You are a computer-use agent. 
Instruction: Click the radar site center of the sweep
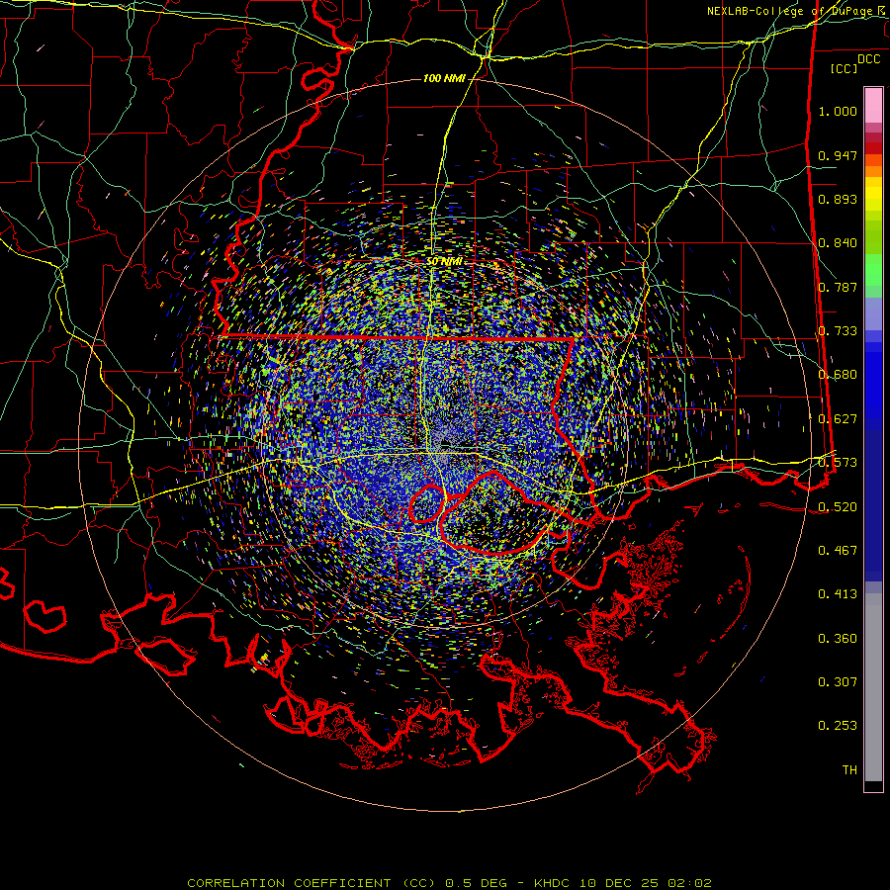pyautogui.click(x=445, y=446)
